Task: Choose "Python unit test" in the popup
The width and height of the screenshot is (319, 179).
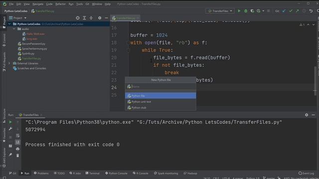Action: pos(160,101)
